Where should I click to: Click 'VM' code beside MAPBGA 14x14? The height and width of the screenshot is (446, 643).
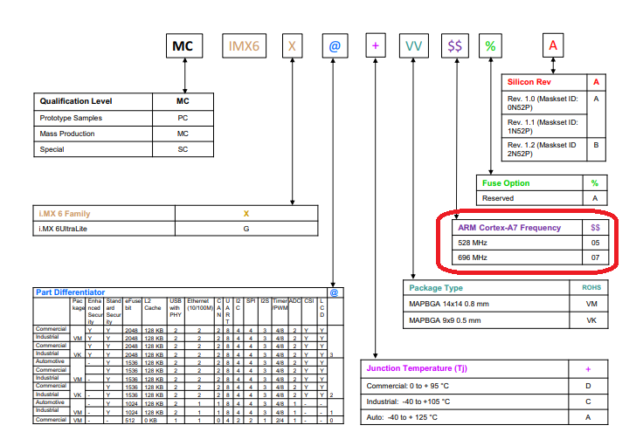tap(591, 304)
